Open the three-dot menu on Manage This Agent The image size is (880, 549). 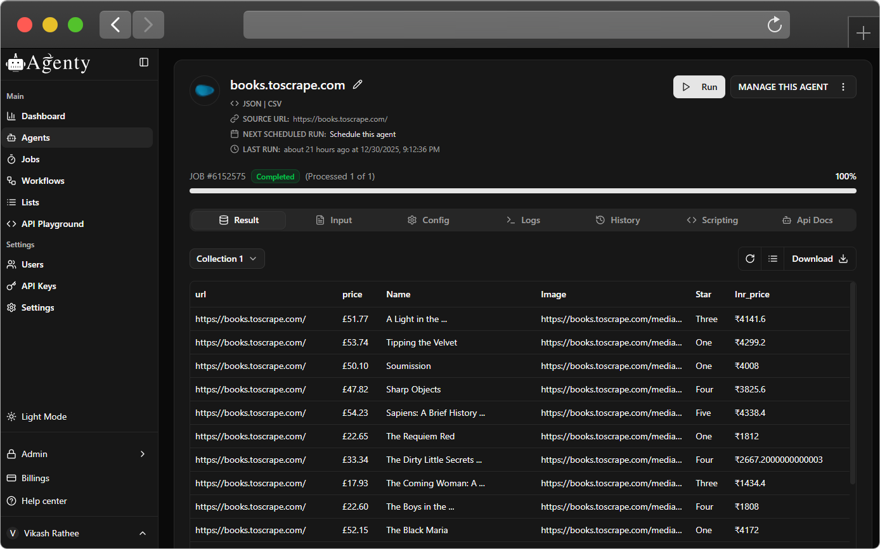click(x=843, y=87)
